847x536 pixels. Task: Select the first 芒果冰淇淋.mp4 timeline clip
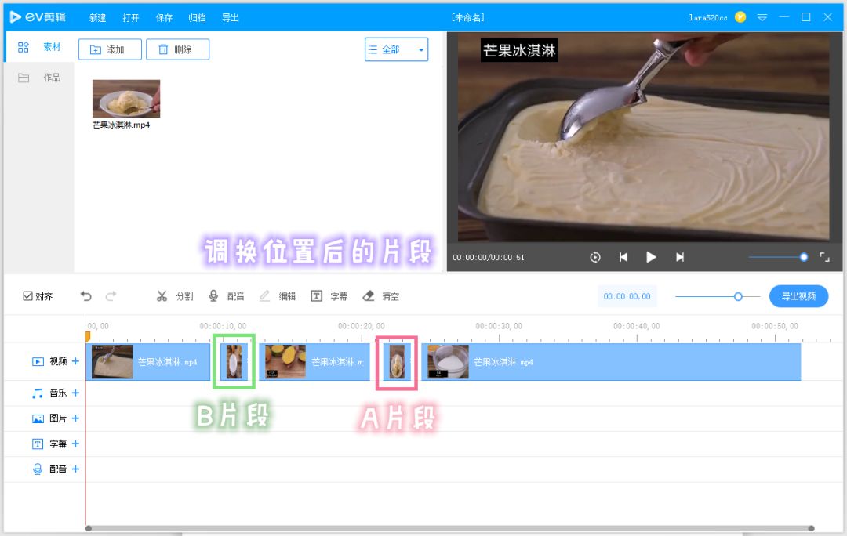coord(148,362)
